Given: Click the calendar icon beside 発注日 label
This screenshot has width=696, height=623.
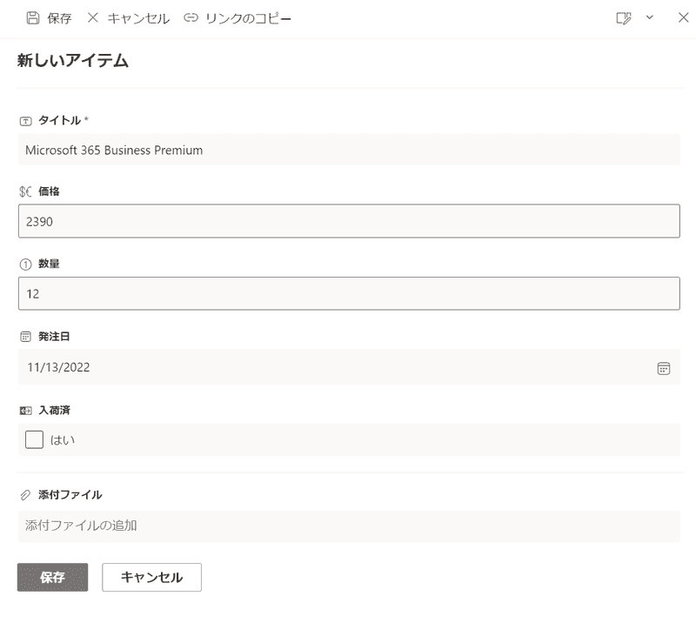Looking at the screenshot, I should coord(25,336).
